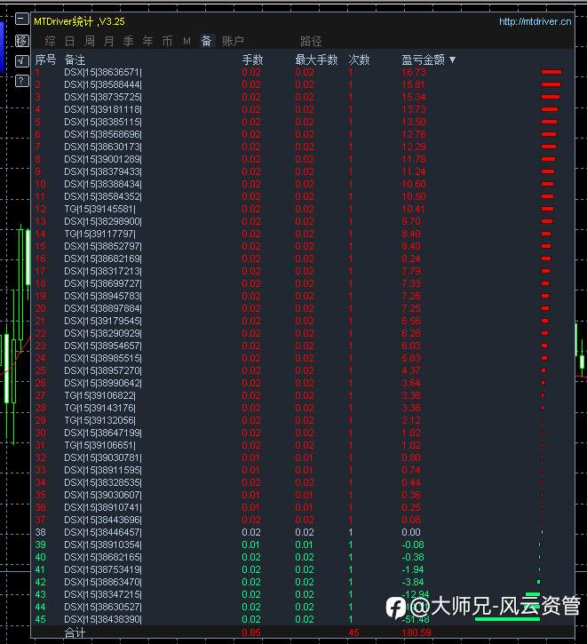Sort by the 手数 column header
The width and height of the screenshot is (587, 644).
click(252, 60)
